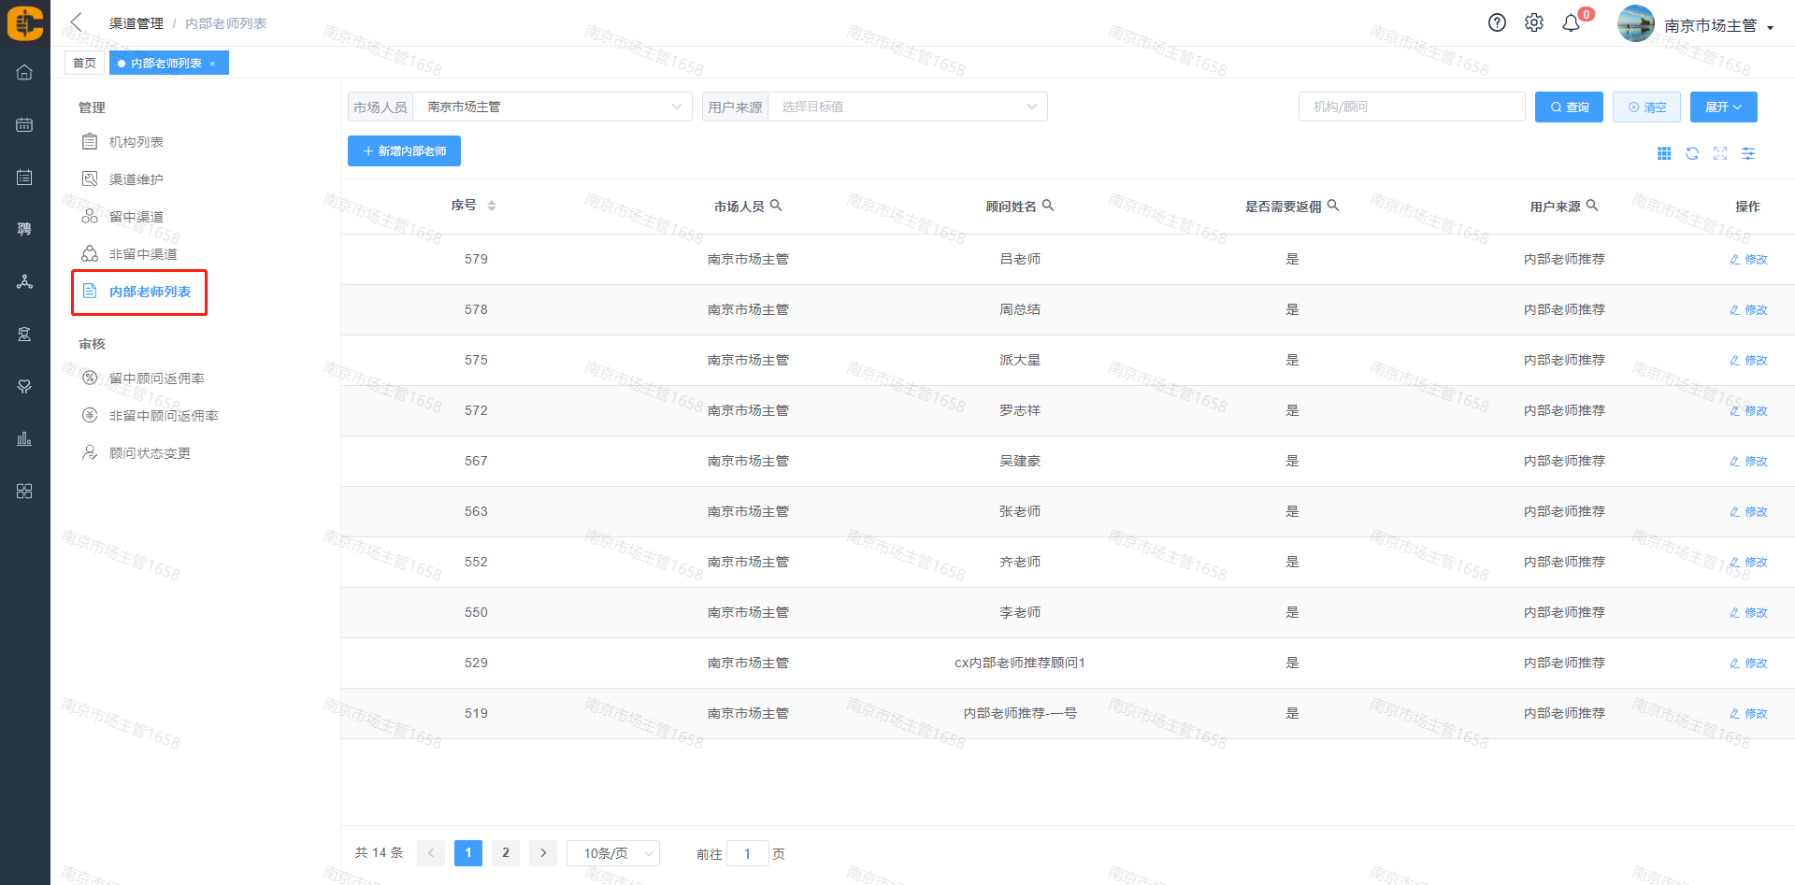Click the help question mark icon
Image resolution: width=1795 pixels, height=885 pixels.
1497,23
